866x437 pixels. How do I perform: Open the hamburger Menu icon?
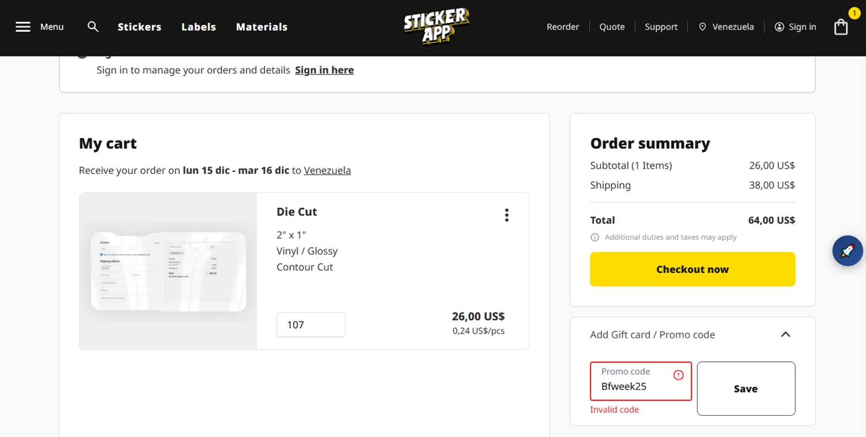pos(23,27)
